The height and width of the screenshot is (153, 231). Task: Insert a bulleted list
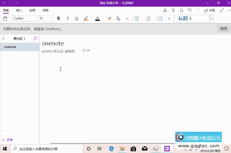coord(137,19)
